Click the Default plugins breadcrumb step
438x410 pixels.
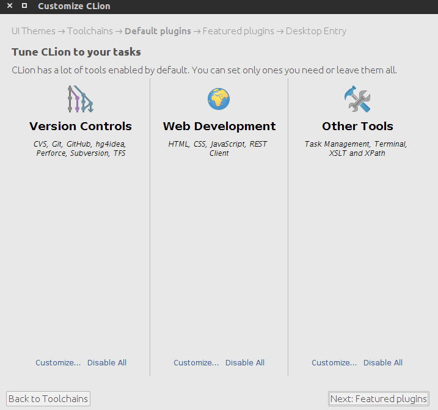coord(158,31)
